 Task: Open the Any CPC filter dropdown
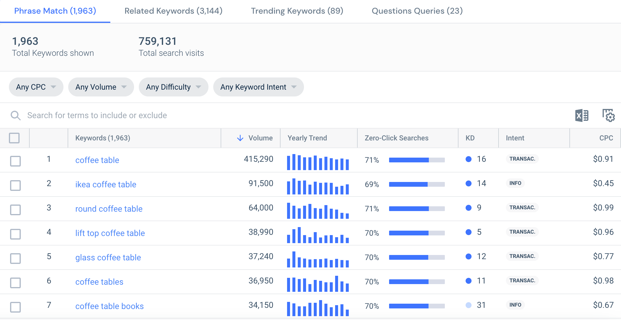point(36,87)
